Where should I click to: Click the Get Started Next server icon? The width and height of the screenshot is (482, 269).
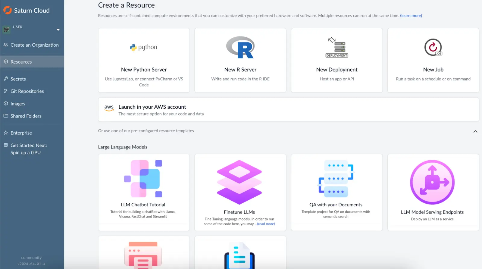click(6, 145)
